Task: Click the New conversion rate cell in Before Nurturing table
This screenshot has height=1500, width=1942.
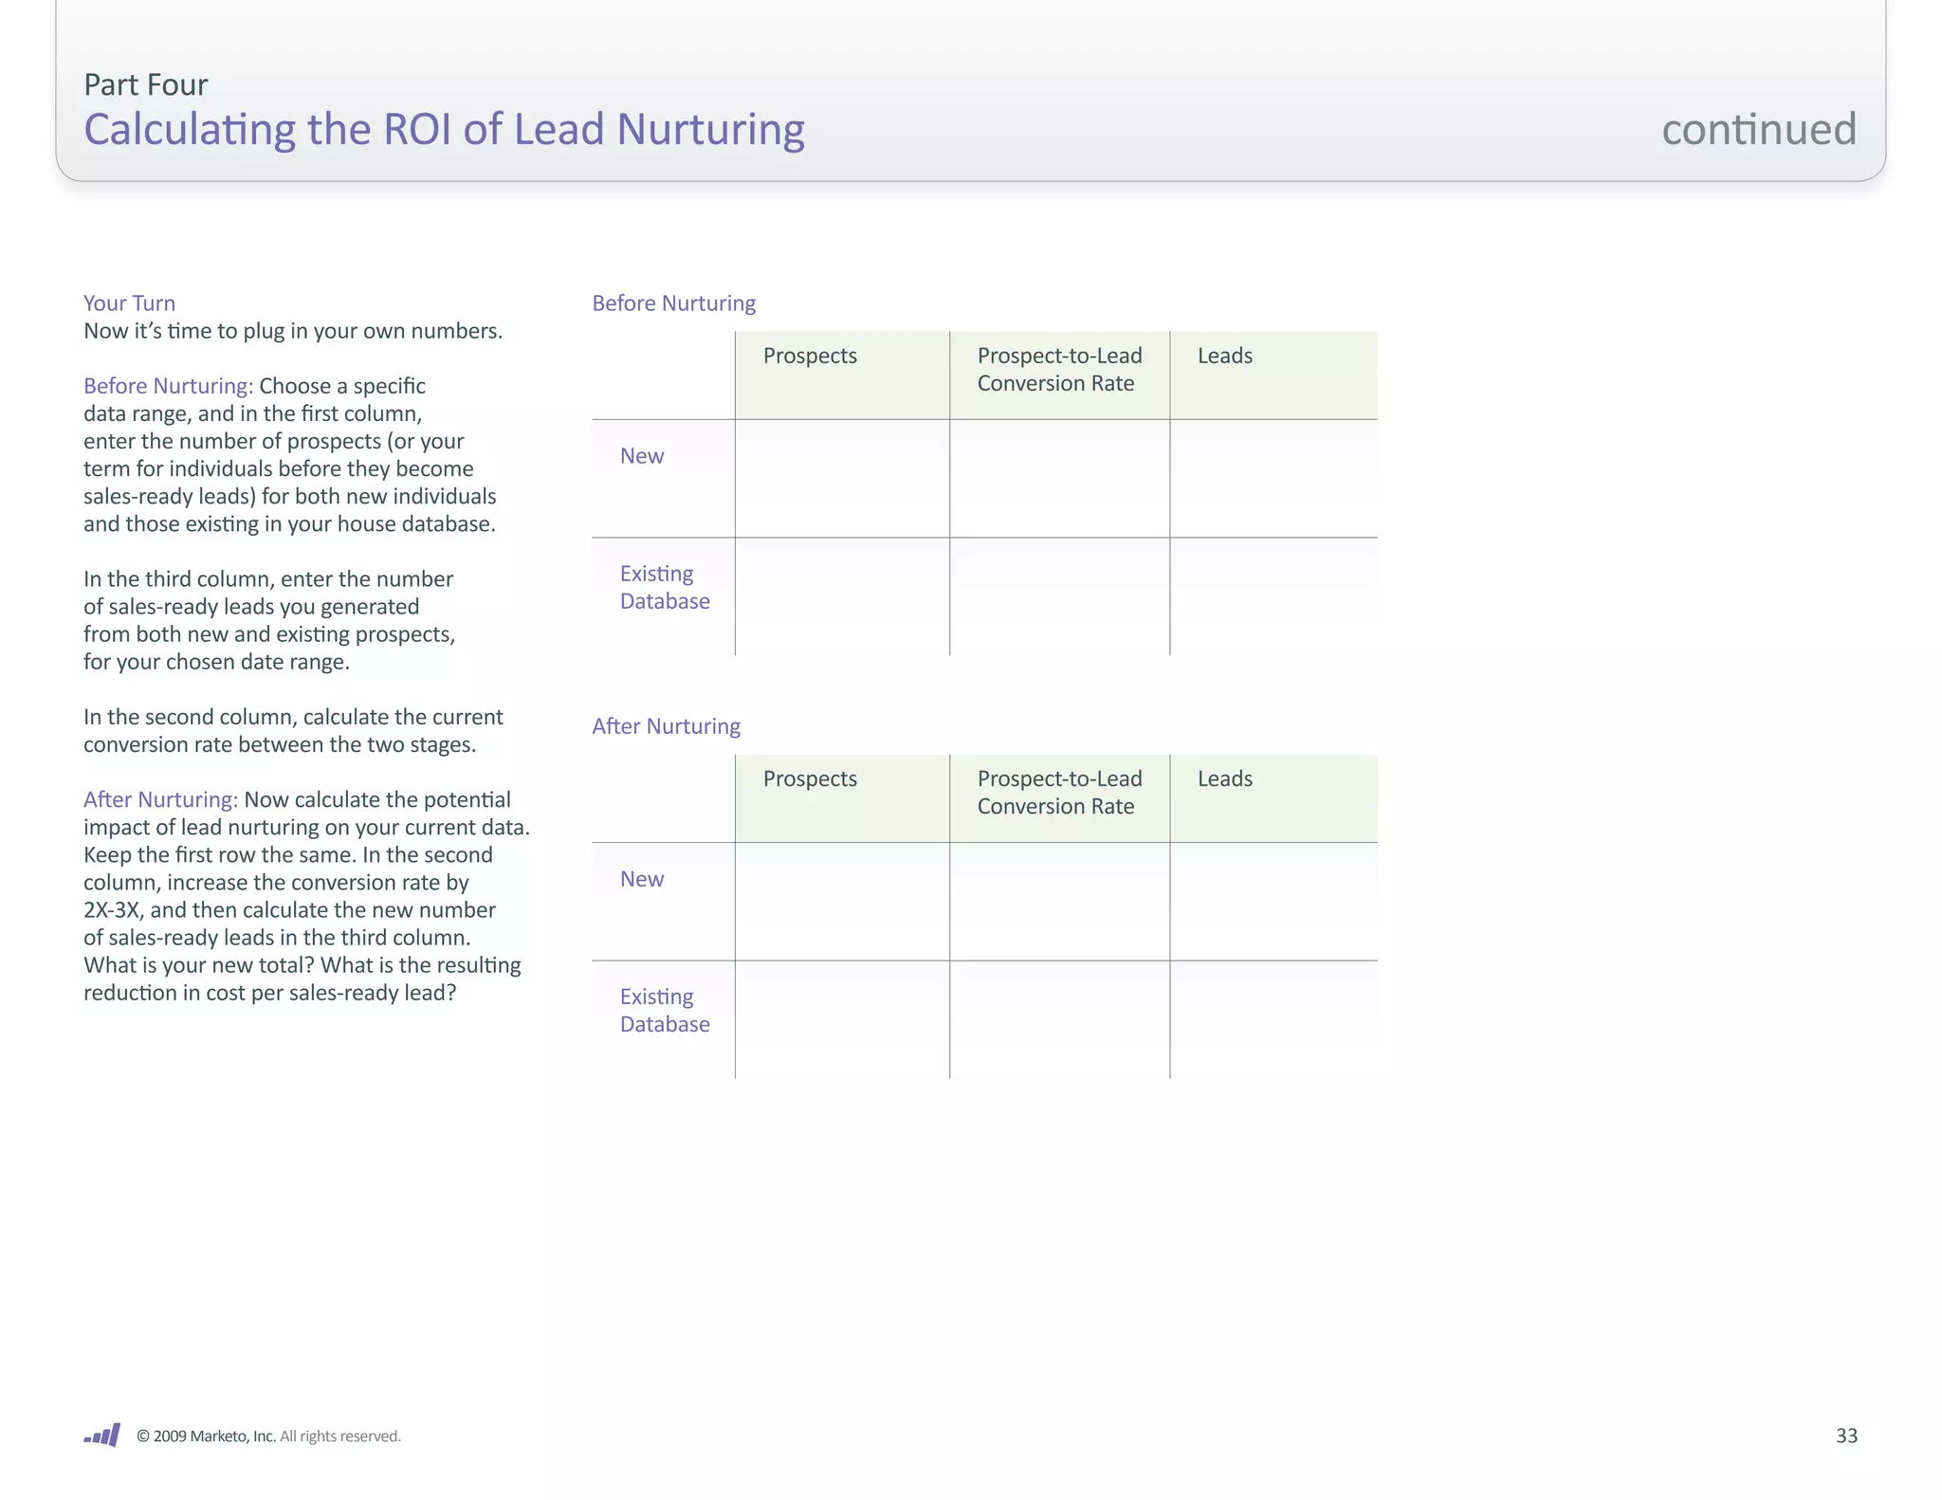Action: [1059, 479]
